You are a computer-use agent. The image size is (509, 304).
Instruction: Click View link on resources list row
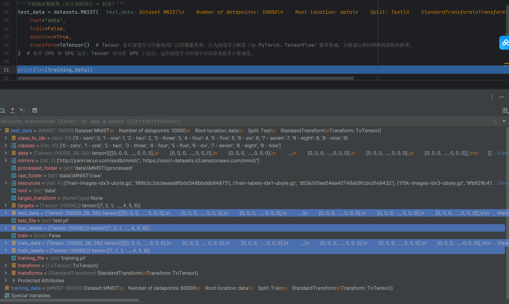pyautogui.click(x=502, y=183)
